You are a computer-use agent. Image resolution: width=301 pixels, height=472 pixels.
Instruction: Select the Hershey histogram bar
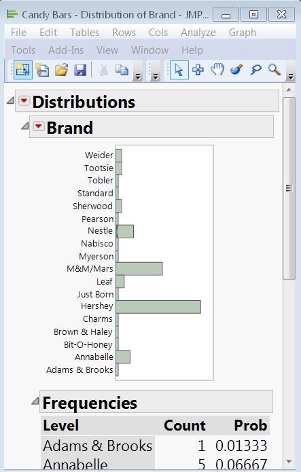point(158,307)
